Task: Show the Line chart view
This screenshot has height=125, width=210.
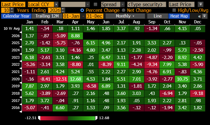Action: (157, 16)
